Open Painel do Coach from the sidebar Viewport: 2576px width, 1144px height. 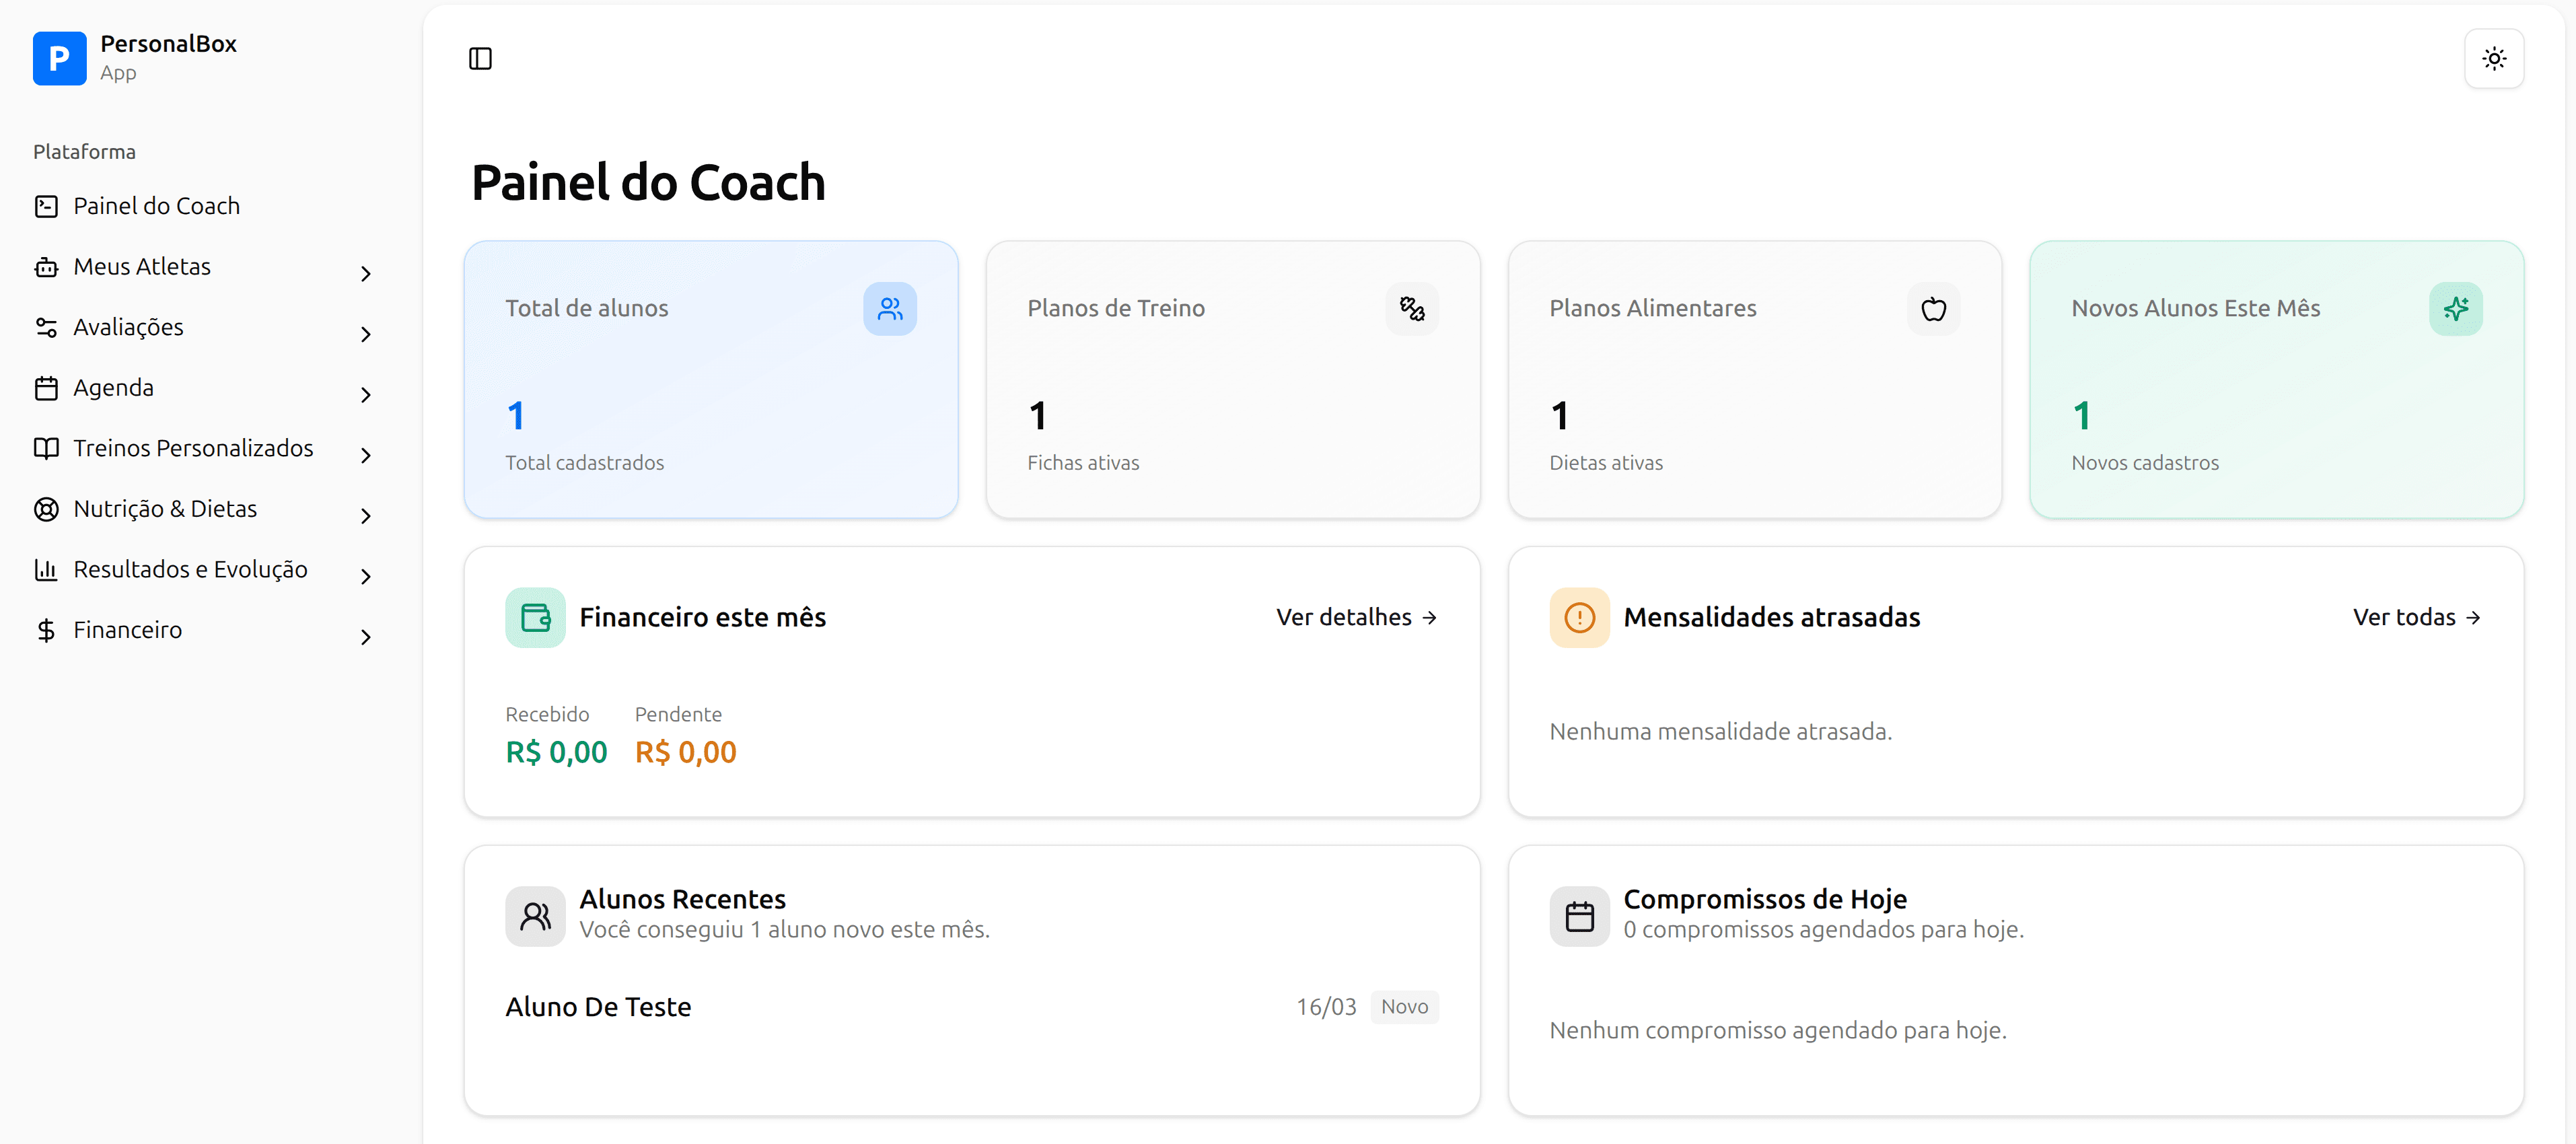(156, 205)
